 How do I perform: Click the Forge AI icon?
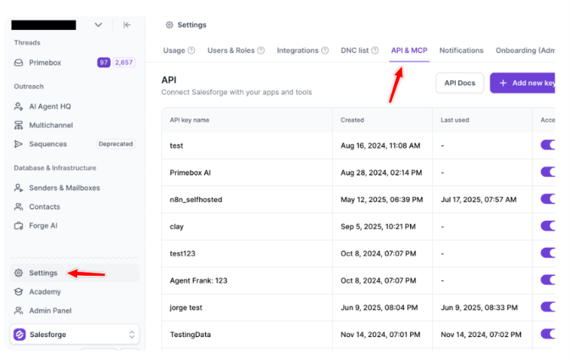click(18, 226)
